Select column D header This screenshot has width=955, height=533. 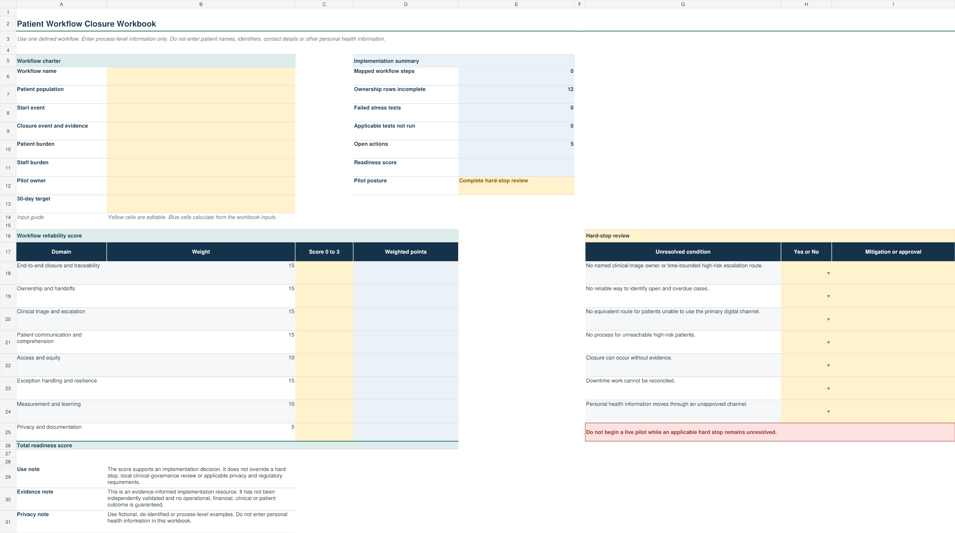click(406, 4)
